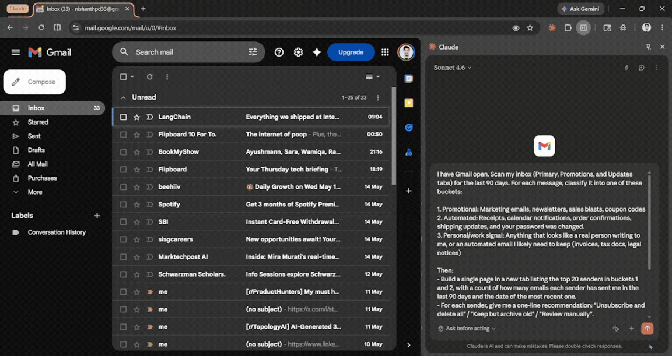The width and height of the screenshot is (672, 356).
Task: Open Sonnet 4.6 model selector
Action: (452, 68)
